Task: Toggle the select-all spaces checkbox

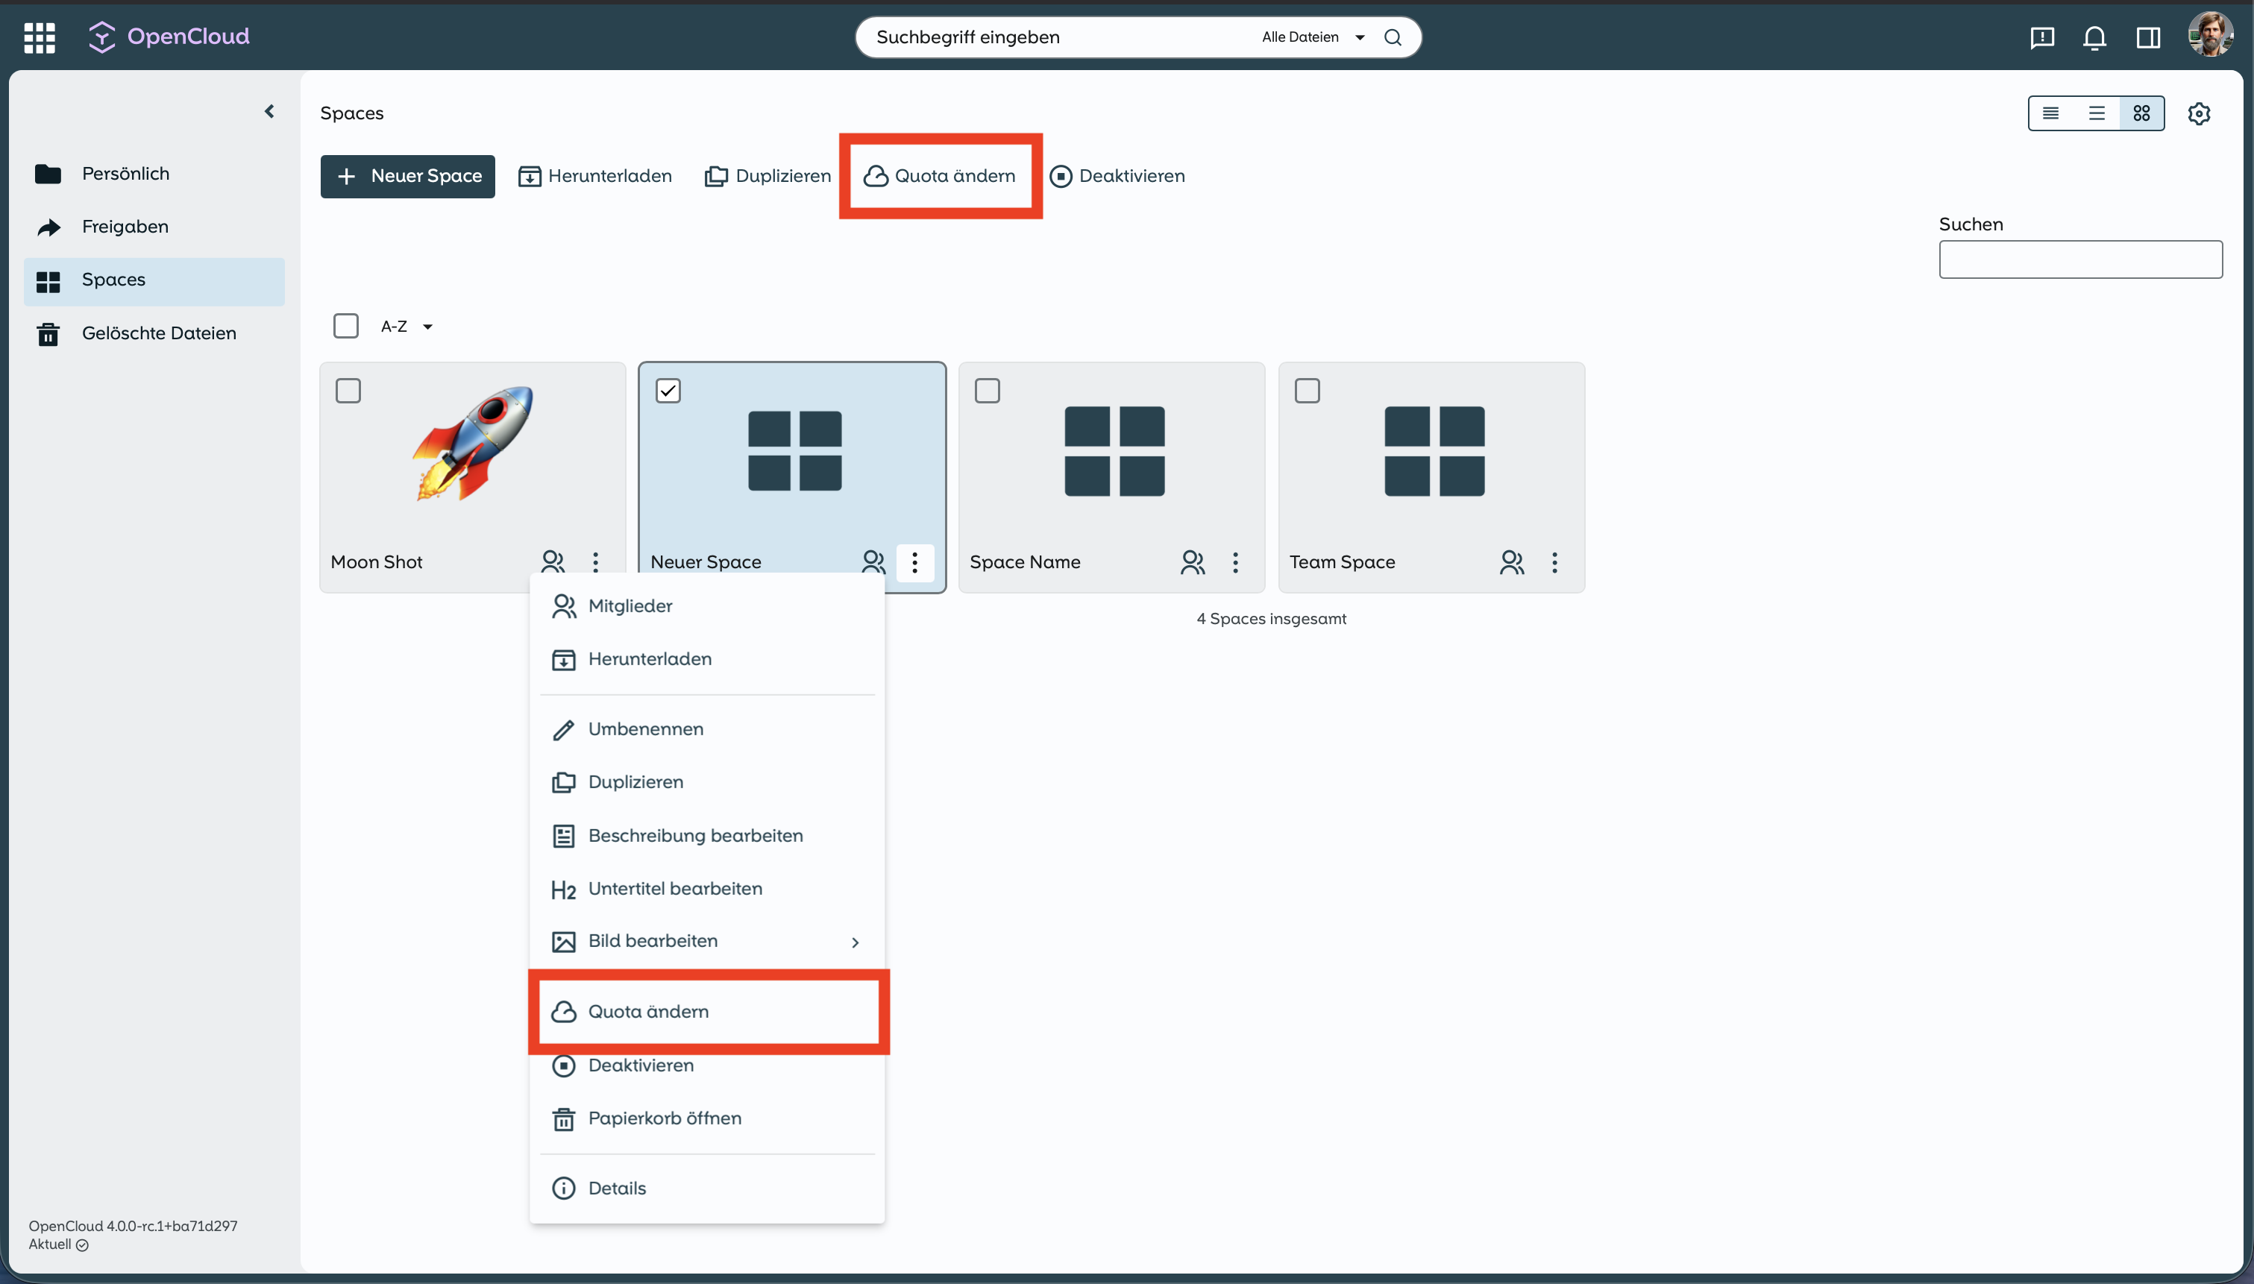Action: click(345, 327)
